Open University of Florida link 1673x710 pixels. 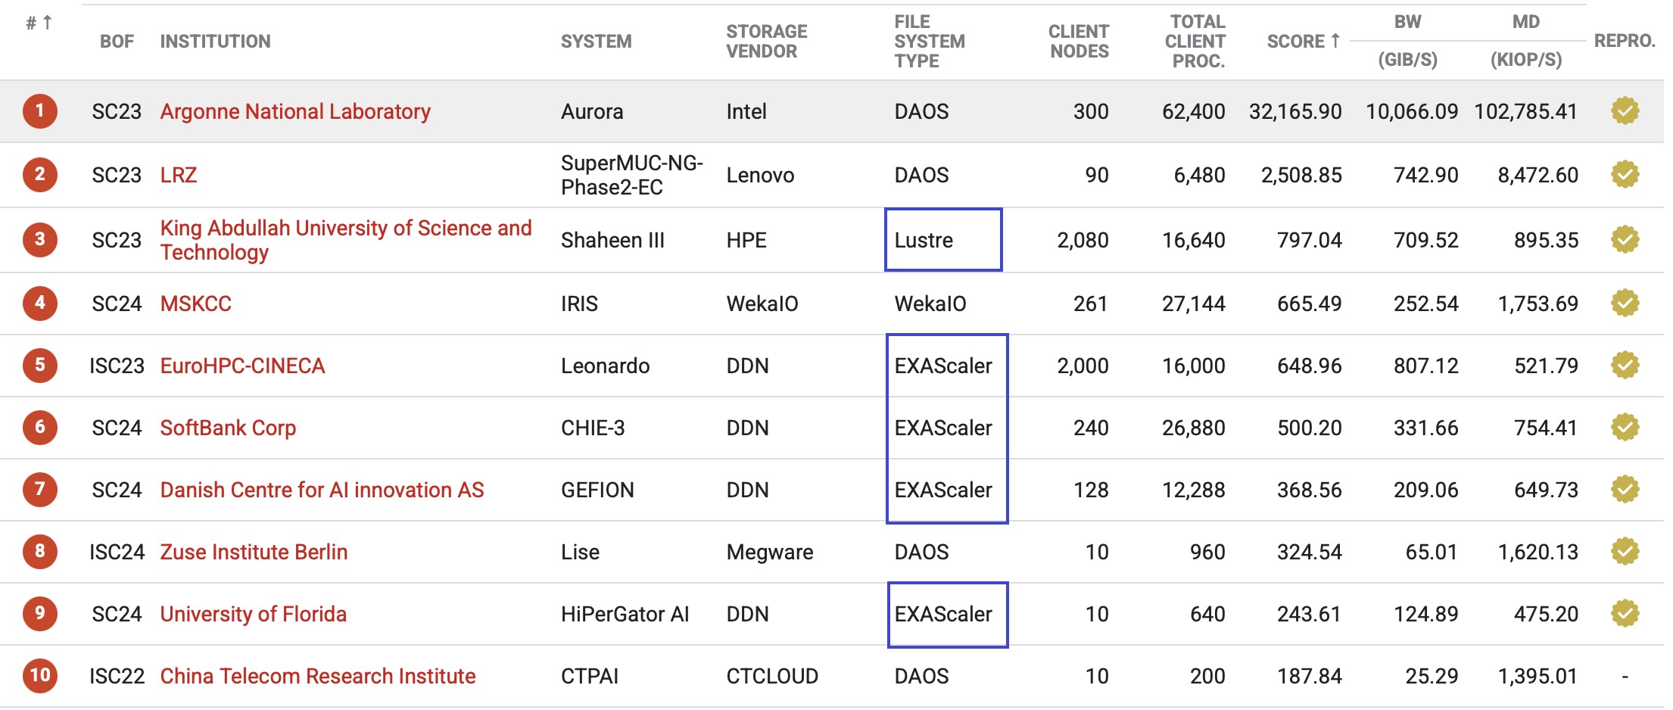tap(254, 614)
